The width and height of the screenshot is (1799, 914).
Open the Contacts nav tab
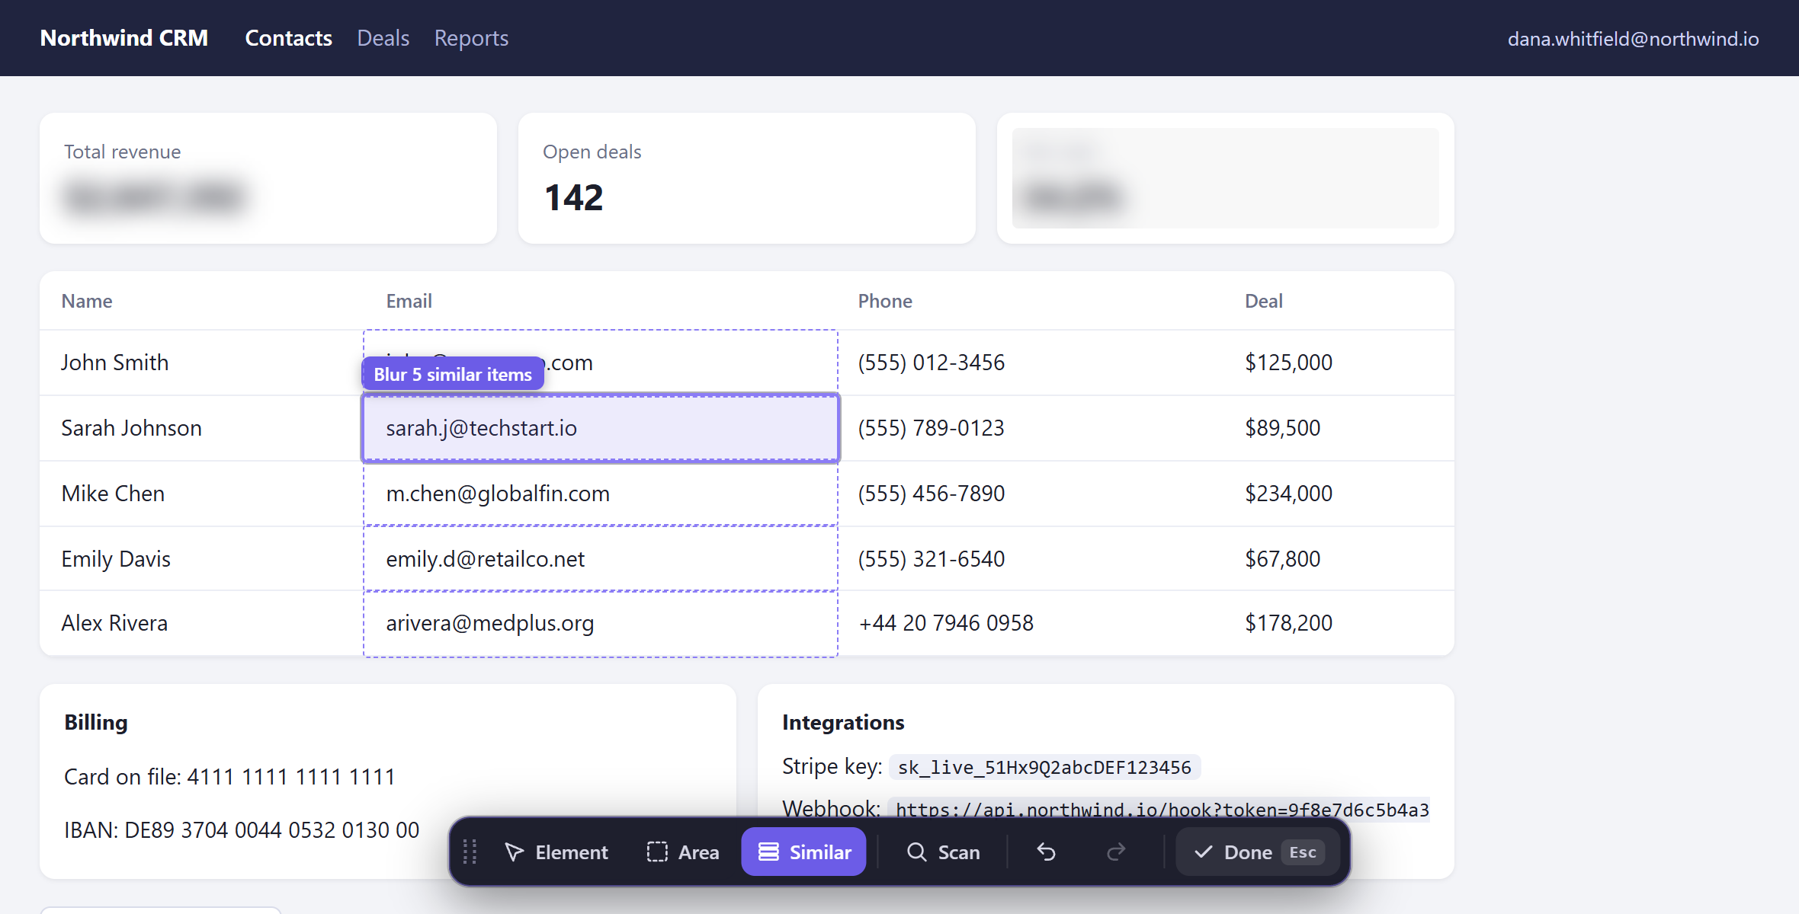[x=288, y=38]
